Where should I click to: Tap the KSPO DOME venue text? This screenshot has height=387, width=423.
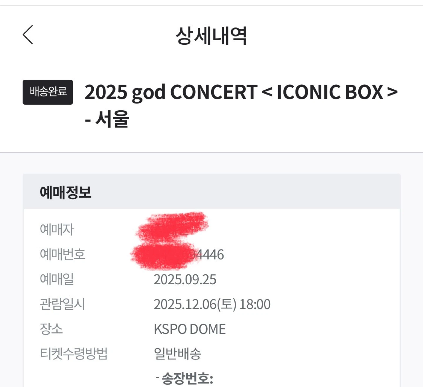[x=190, y=329]
